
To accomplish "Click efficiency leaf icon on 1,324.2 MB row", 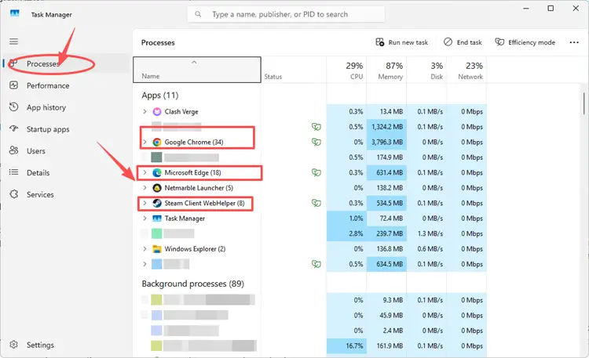I will pyautogui.click(x=316, y=127).
